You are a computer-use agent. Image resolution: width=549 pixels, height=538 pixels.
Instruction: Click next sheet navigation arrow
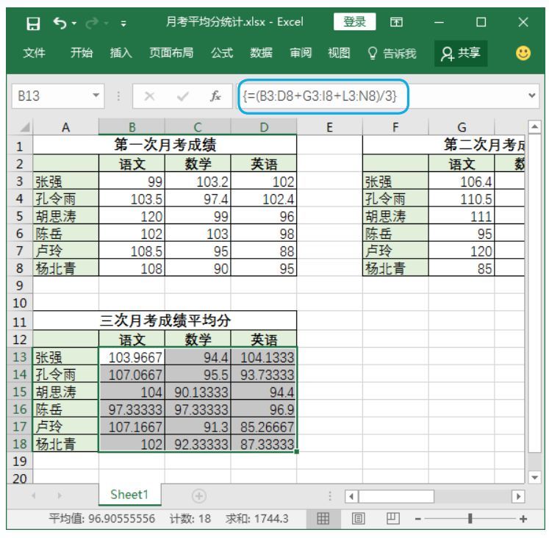tap(60, 495)
